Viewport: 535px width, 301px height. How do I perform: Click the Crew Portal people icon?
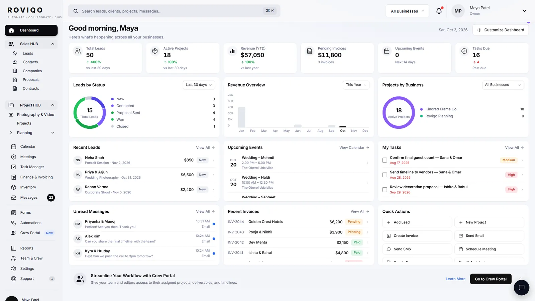coord(14,233)
